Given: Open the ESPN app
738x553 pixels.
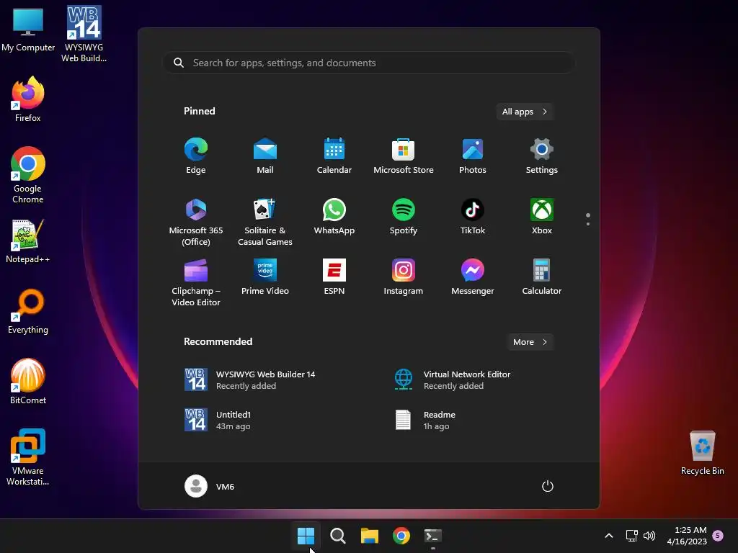Looking at the screenshot, I should click(334, 277).
